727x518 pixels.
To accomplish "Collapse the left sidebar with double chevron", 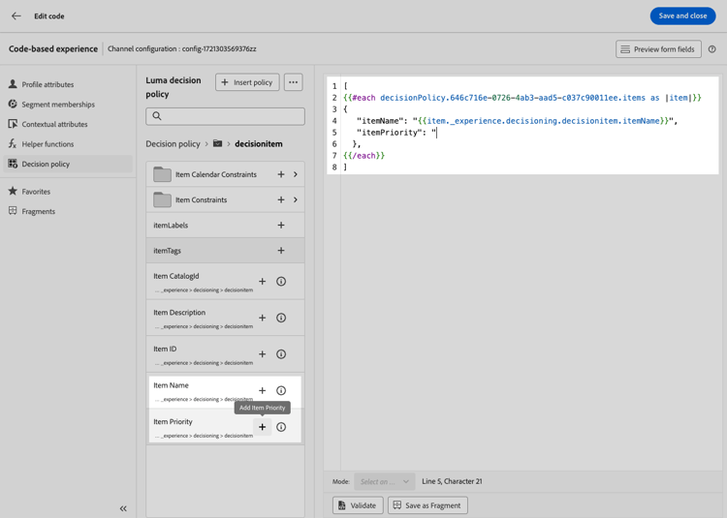I will 123,508.
